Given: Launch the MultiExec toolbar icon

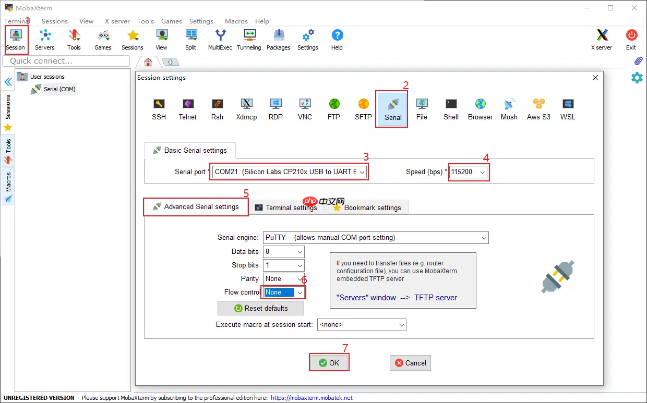Looking at the screenshot, I should tap(220, 40).
